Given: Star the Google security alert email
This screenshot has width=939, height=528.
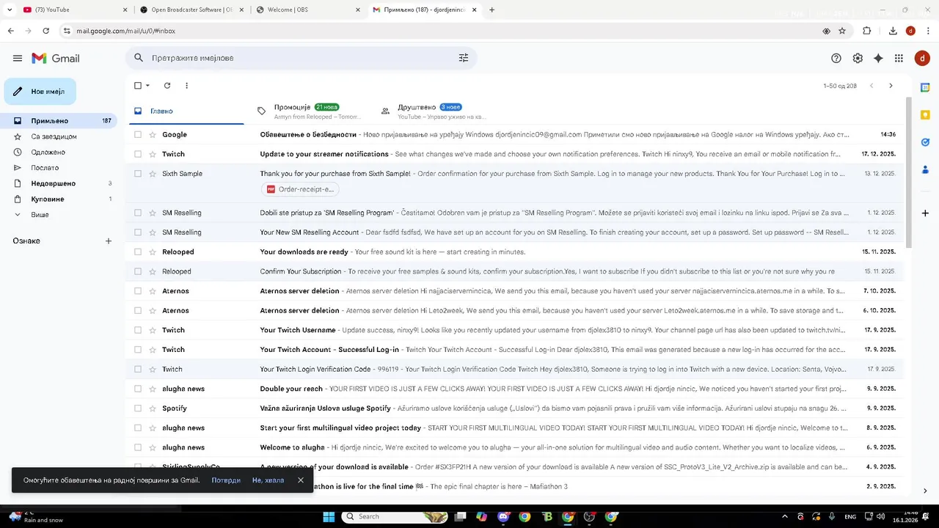Looking at the screenshot, I should [153, 134].
